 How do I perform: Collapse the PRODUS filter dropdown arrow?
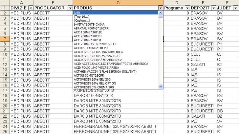(x=161, y=8)
